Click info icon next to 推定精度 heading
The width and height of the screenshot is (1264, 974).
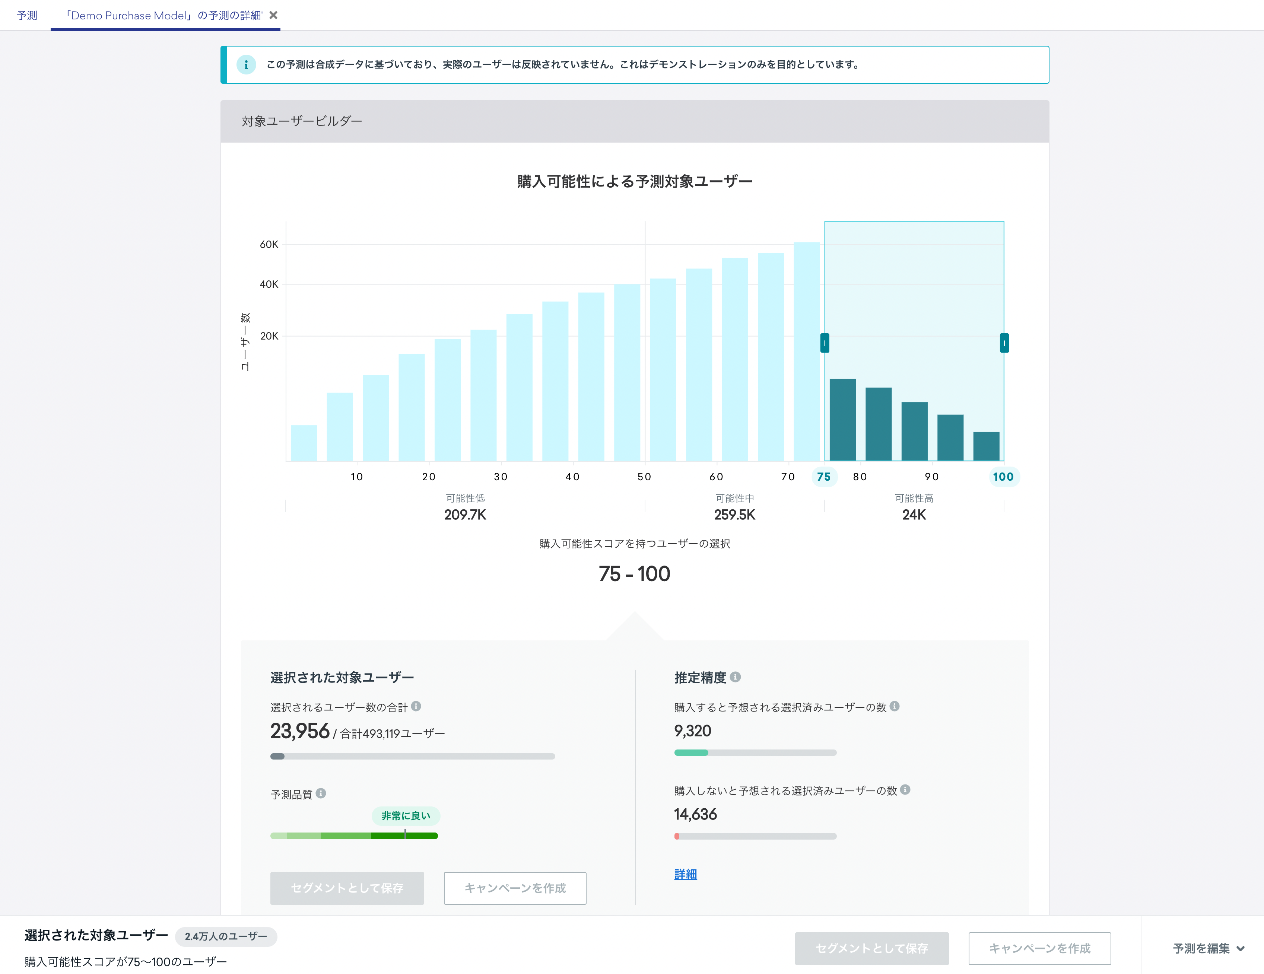[x=735, y=677]
